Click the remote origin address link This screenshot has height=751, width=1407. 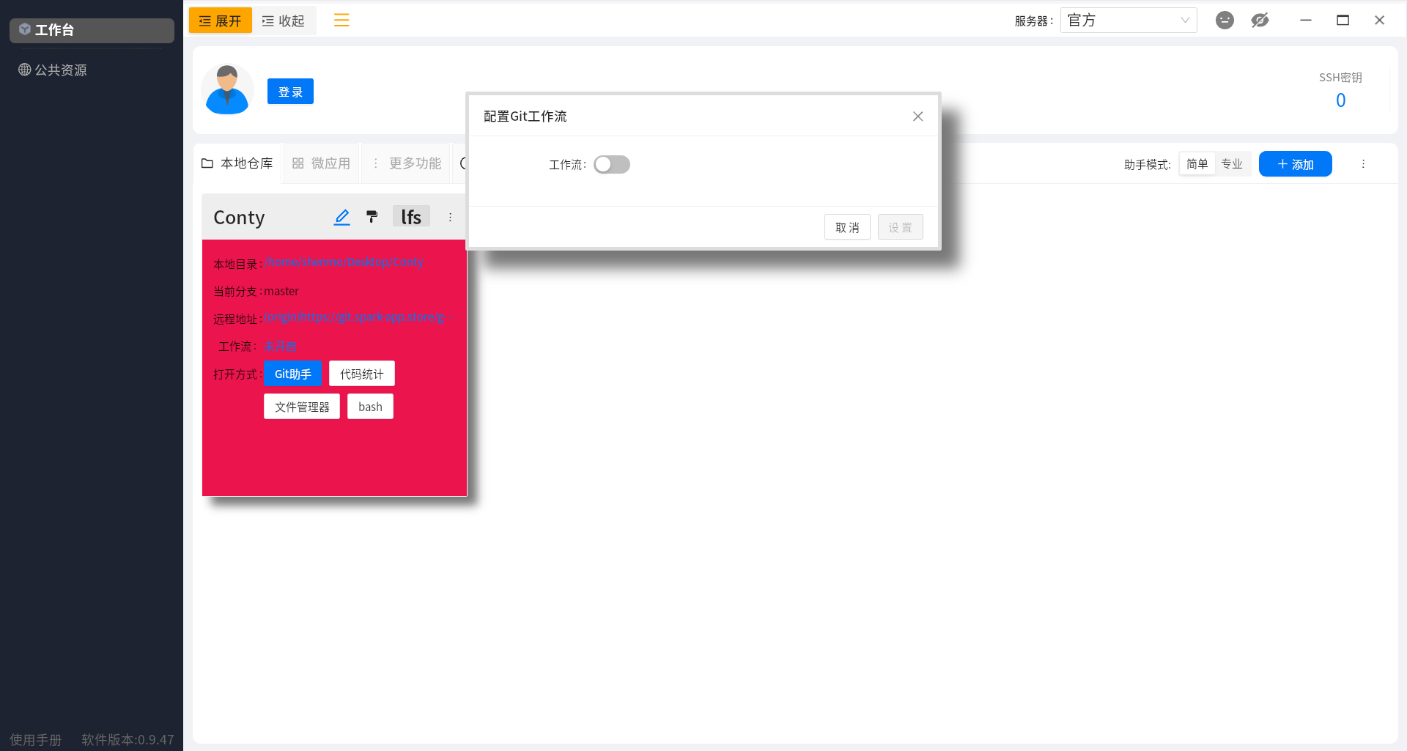[x=358, y=317]
